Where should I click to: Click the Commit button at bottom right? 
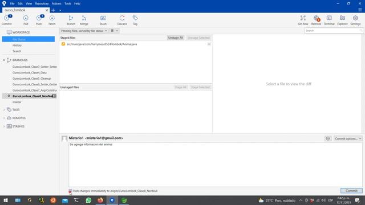click(351, 191)
